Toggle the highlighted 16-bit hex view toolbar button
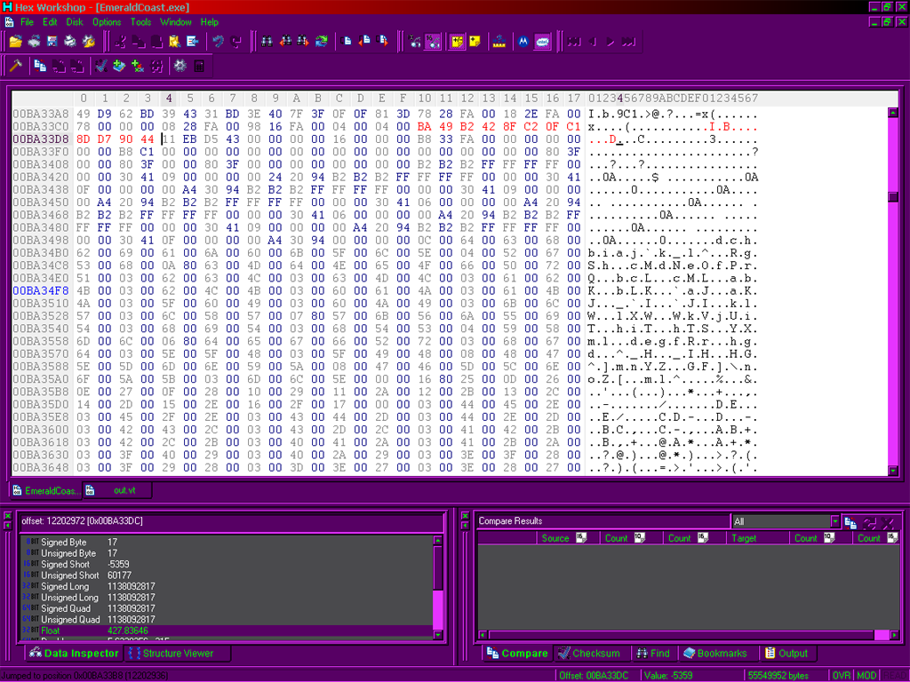Image resolution: width=910 pixels, height=682 pixels. pyautogui.click(x=433, y=42)
